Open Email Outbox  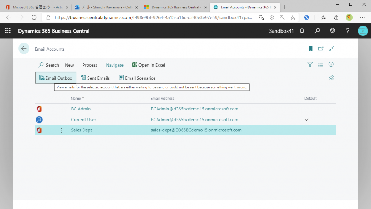click(55, 78)
